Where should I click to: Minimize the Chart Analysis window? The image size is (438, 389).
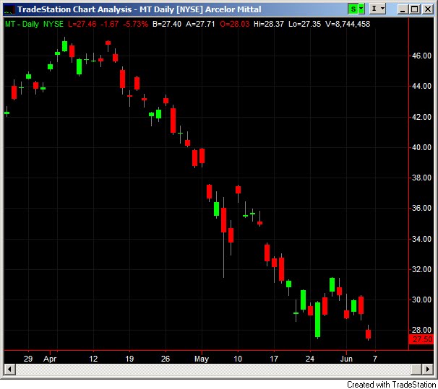point(403,9)
